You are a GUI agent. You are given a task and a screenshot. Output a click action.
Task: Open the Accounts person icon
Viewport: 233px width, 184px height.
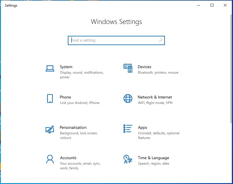[x=50, y=159]
